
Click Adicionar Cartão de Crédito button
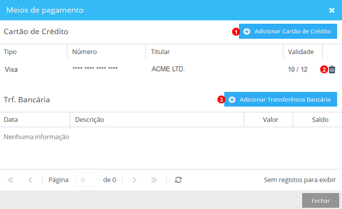pos(288,31)
